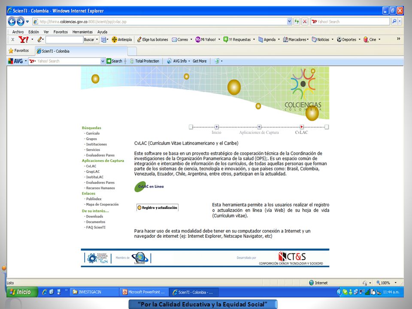Open the Ver menu

[46, 32]
